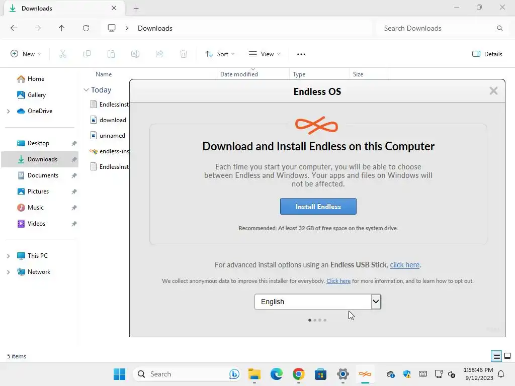Screen dimensions: 515x386
Task: Select the endless-ins installer file
Action: [109, 151]
